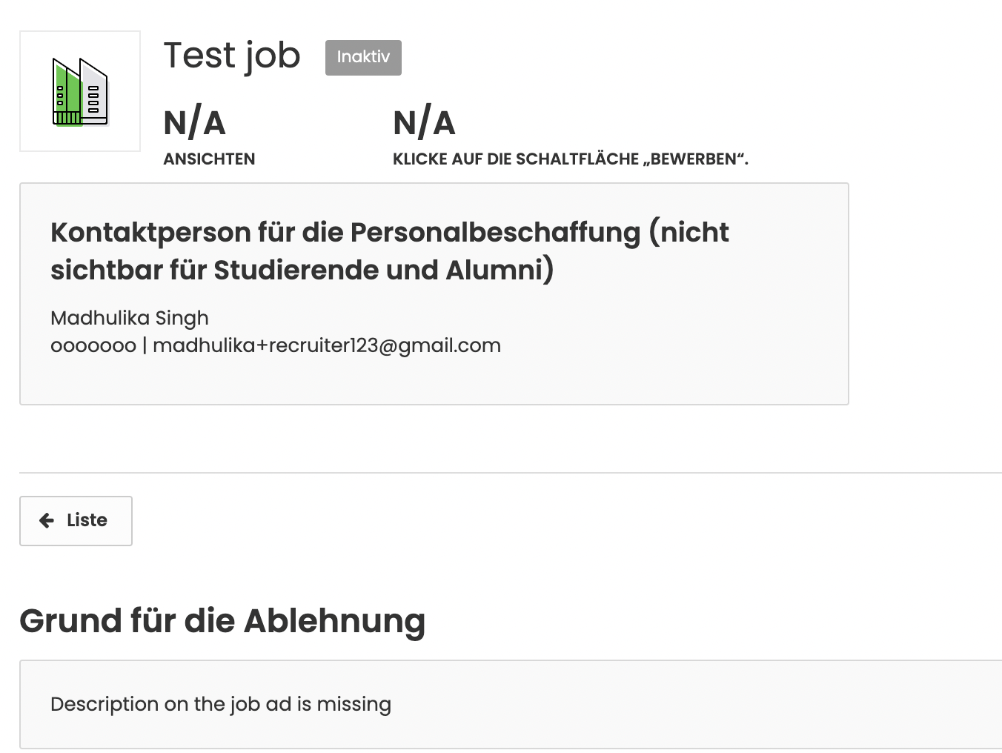The height and width of the screenshot is (753, 1002).
Task: Click the rejection reason text about missing description
Action: (221, 704)
